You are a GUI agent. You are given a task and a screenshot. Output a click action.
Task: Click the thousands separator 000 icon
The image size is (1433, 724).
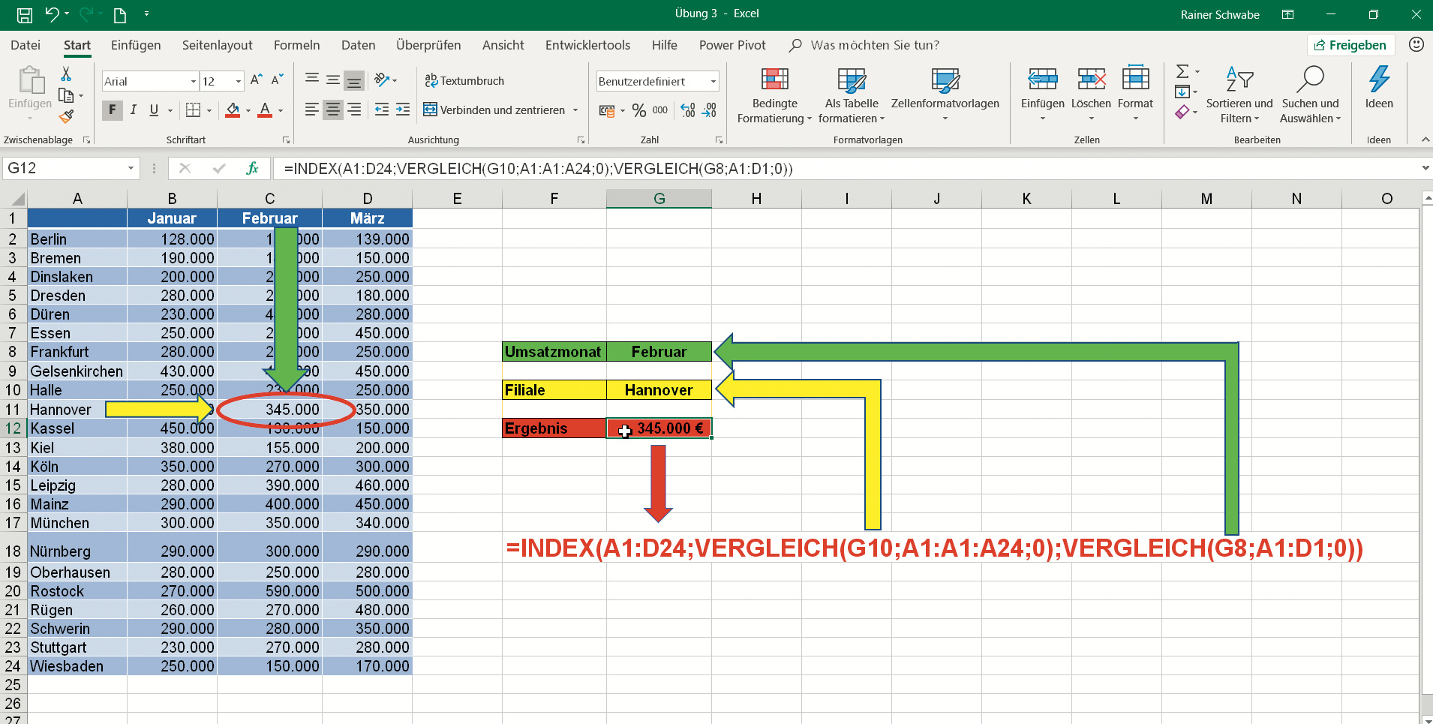[x=660, y=110]
